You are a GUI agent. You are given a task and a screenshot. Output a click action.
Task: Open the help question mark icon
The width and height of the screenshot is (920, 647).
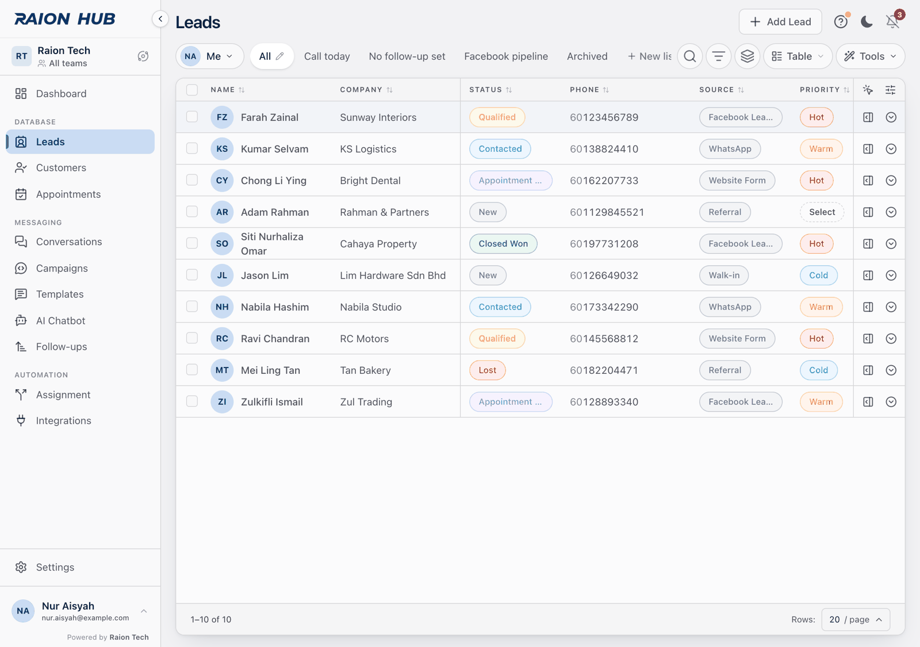click(x=841, y=22)
